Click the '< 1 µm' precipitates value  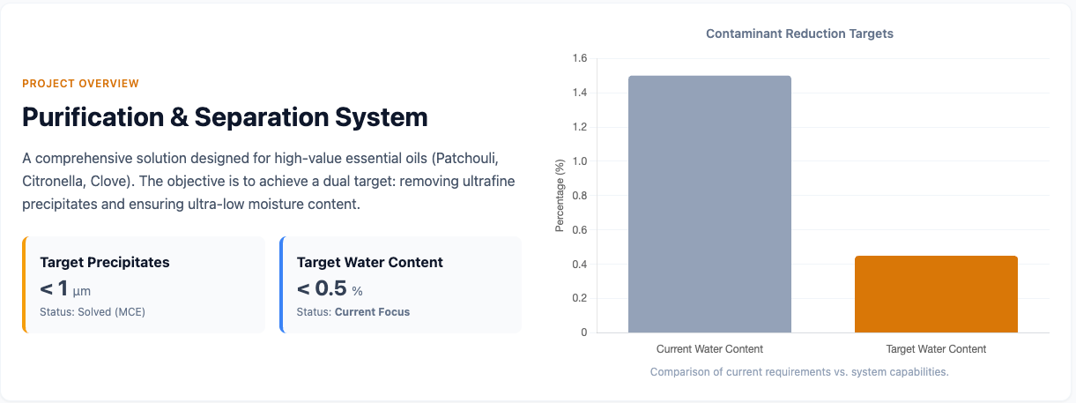65,288
